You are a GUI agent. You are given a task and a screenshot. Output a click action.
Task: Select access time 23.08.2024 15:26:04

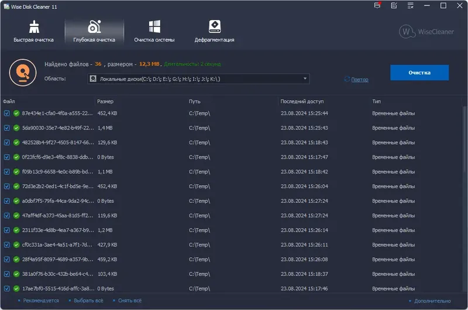click(304, 186)
